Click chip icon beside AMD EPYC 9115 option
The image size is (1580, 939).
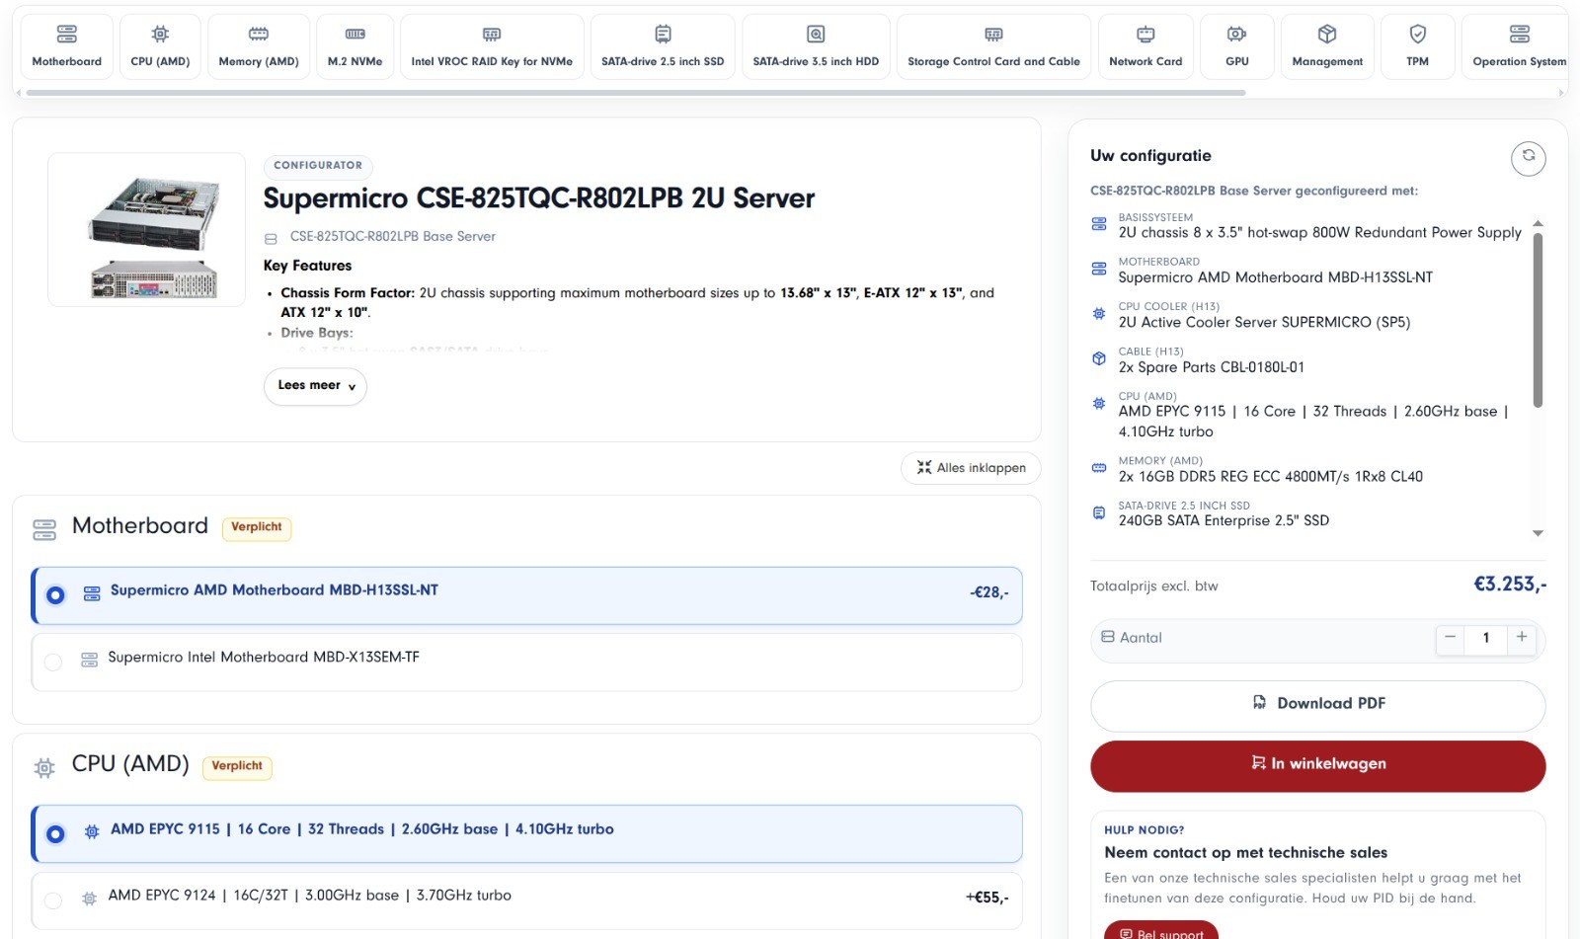tap(92, 832)
